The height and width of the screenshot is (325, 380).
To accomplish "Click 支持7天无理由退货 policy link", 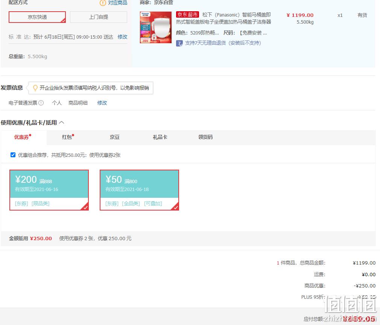I will click(x=223, y=43).
